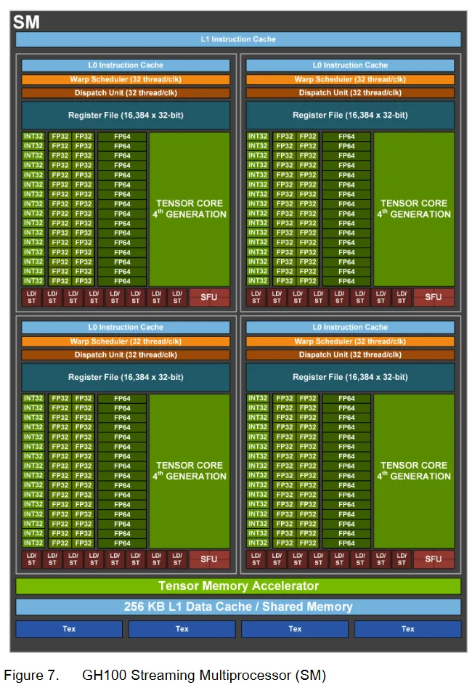
Task: Select the "SFU" unit in upper-left block
Action: pyautogui.click(x=209, y=297)
